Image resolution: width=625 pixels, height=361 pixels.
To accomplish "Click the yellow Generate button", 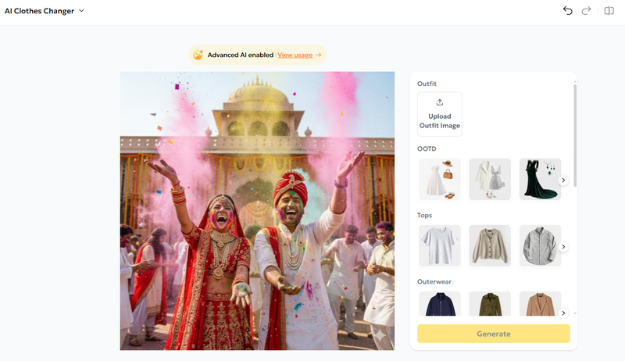I will point(494,334).
